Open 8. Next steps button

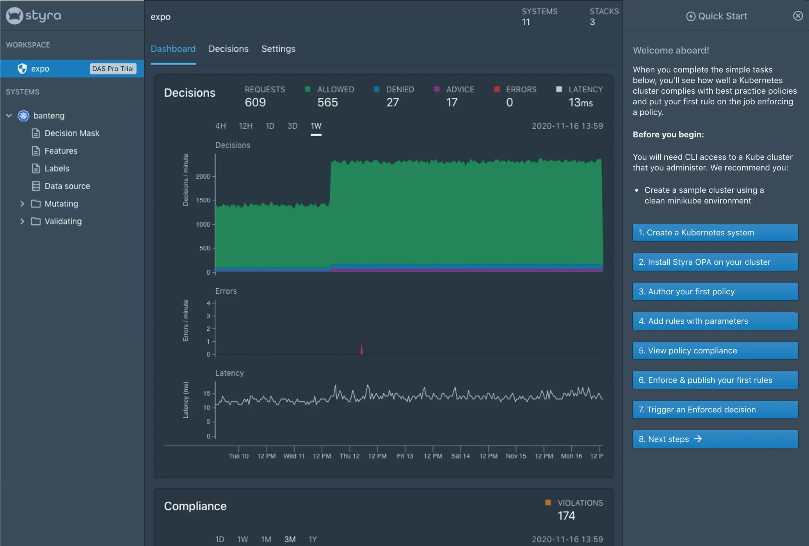pos(715,439)
